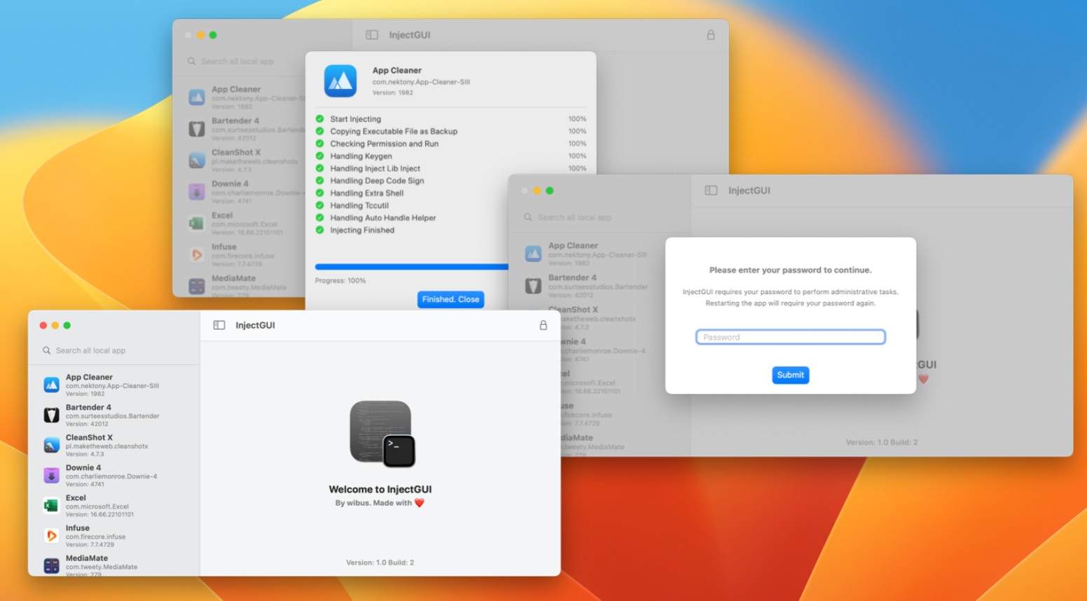Click lock icon in top-left back window
The height and width of the screenshot is (601, 1087).
[710, 34]
